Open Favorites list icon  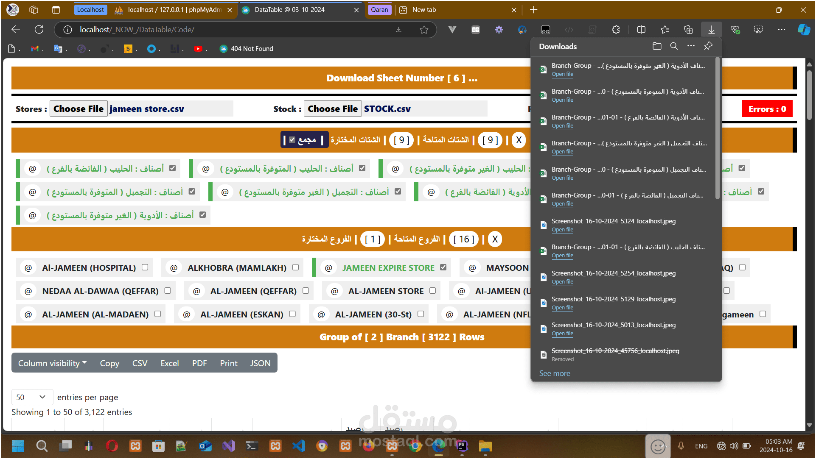(665, 30)
